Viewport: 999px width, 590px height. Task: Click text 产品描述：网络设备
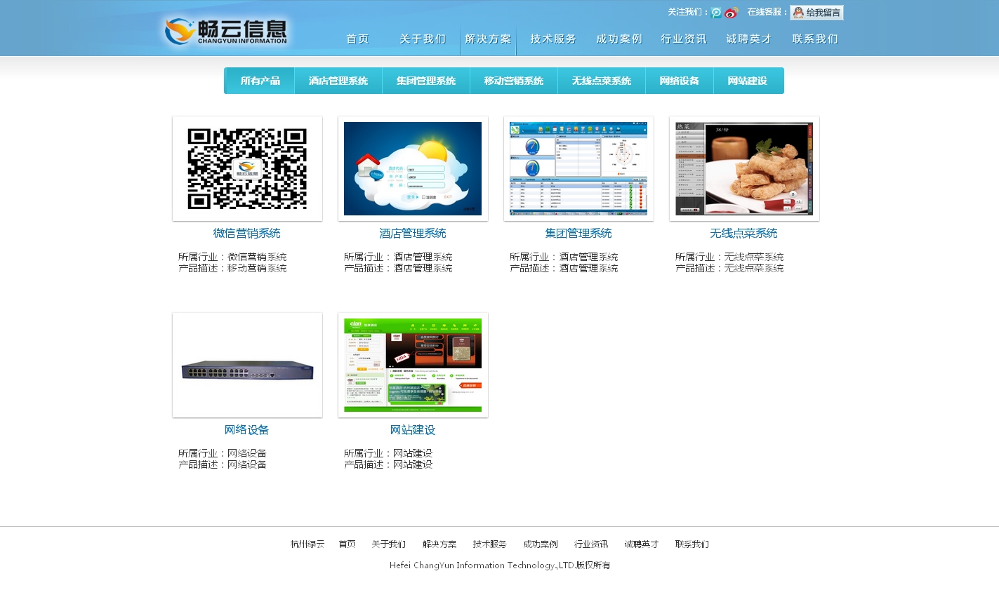(223, 465)
